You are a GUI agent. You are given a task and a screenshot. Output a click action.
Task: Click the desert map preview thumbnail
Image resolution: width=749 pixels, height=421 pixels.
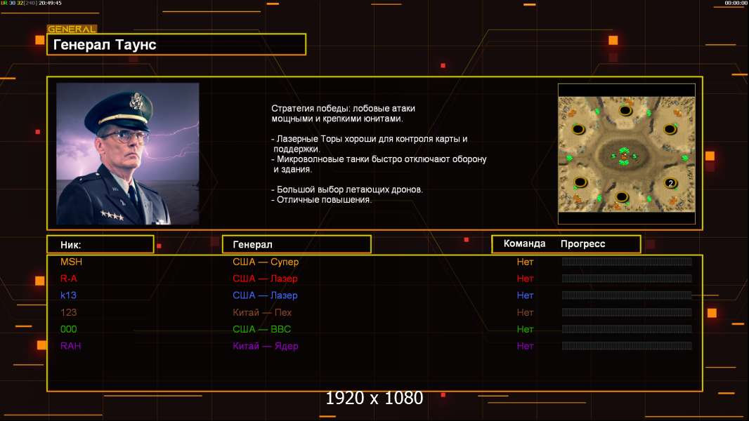pos(626,154)
